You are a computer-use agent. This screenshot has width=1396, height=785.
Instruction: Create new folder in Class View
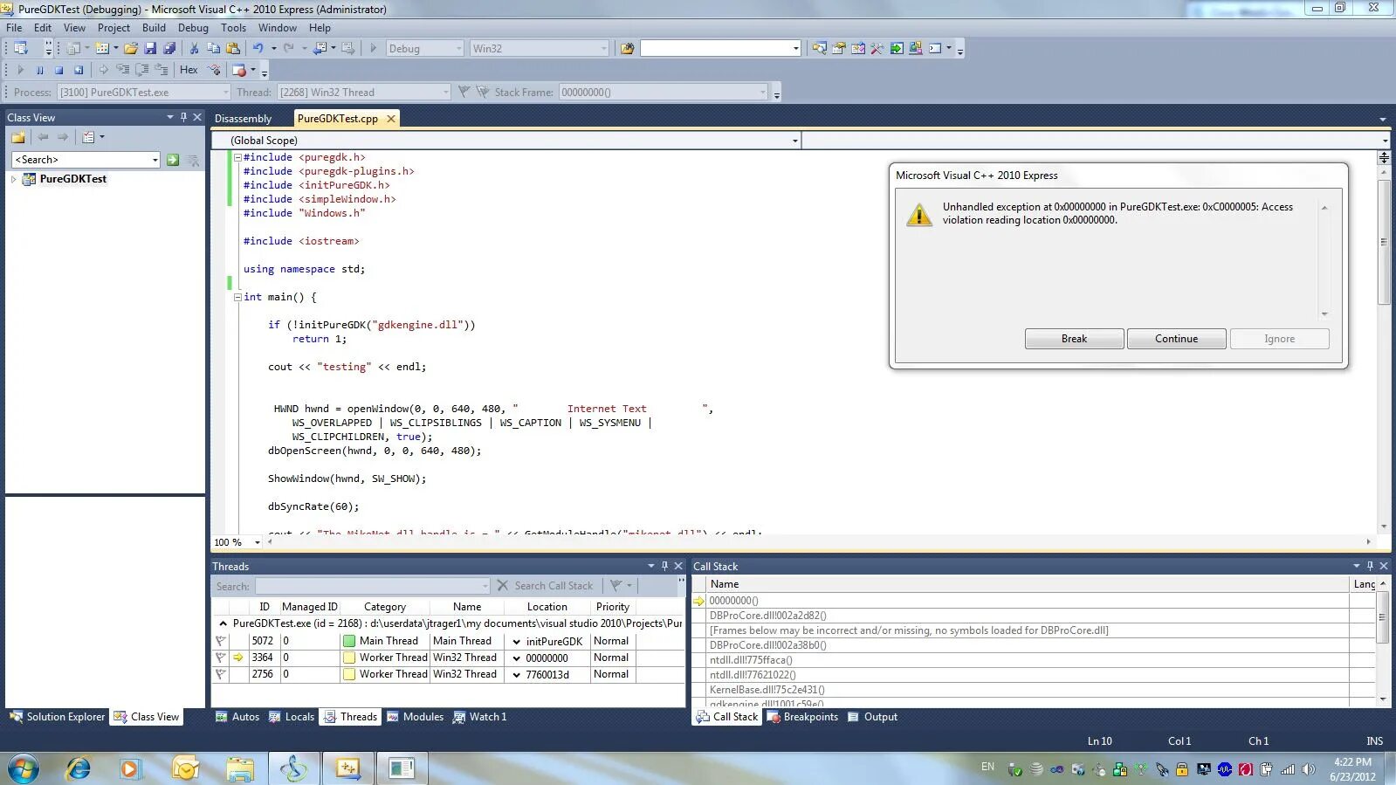pyautogui.click(x=17, y=137)
